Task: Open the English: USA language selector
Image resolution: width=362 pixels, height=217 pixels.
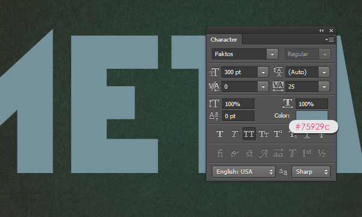Action: tap(244, 172)
